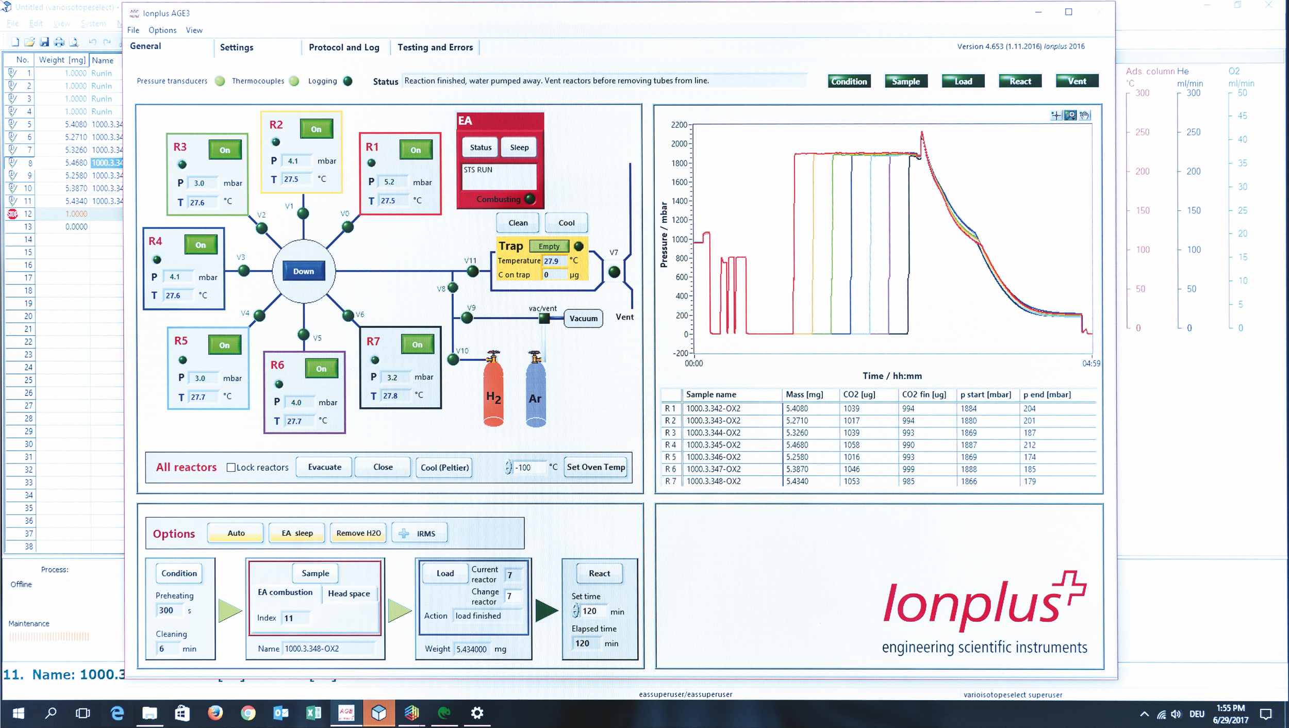The image size is (1289, 728).
Task: Open the Trap Empty state selector
Action: (549, 246)
